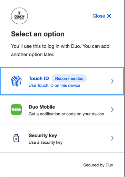Click the X icon beside Close
Screen dimensions: 125x177
pos(109,16)
